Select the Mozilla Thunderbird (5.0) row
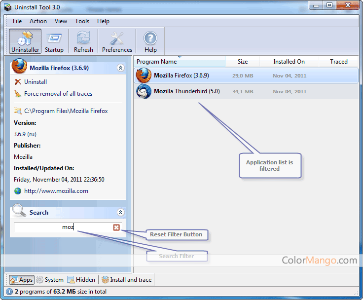363x300 pixels. pos(246,91)
